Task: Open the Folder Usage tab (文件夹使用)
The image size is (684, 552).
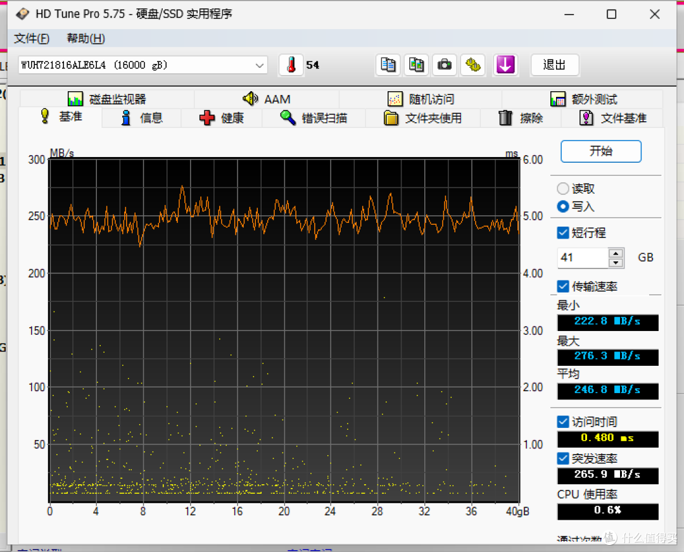Action: pos(422,118)
